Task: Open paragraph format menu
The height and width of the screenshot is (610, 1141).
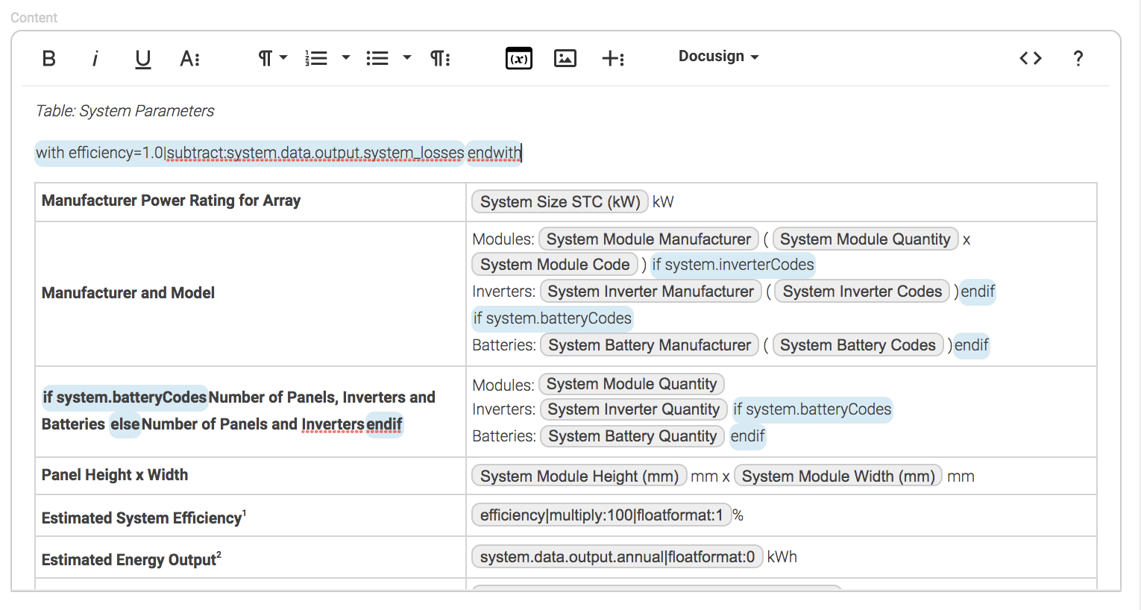Action: coord(272,58)
